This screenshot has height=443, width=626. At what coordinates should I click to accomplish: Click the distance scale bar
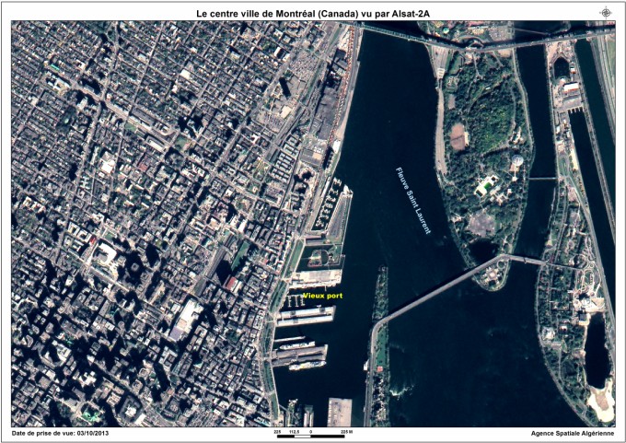(310, 436)
